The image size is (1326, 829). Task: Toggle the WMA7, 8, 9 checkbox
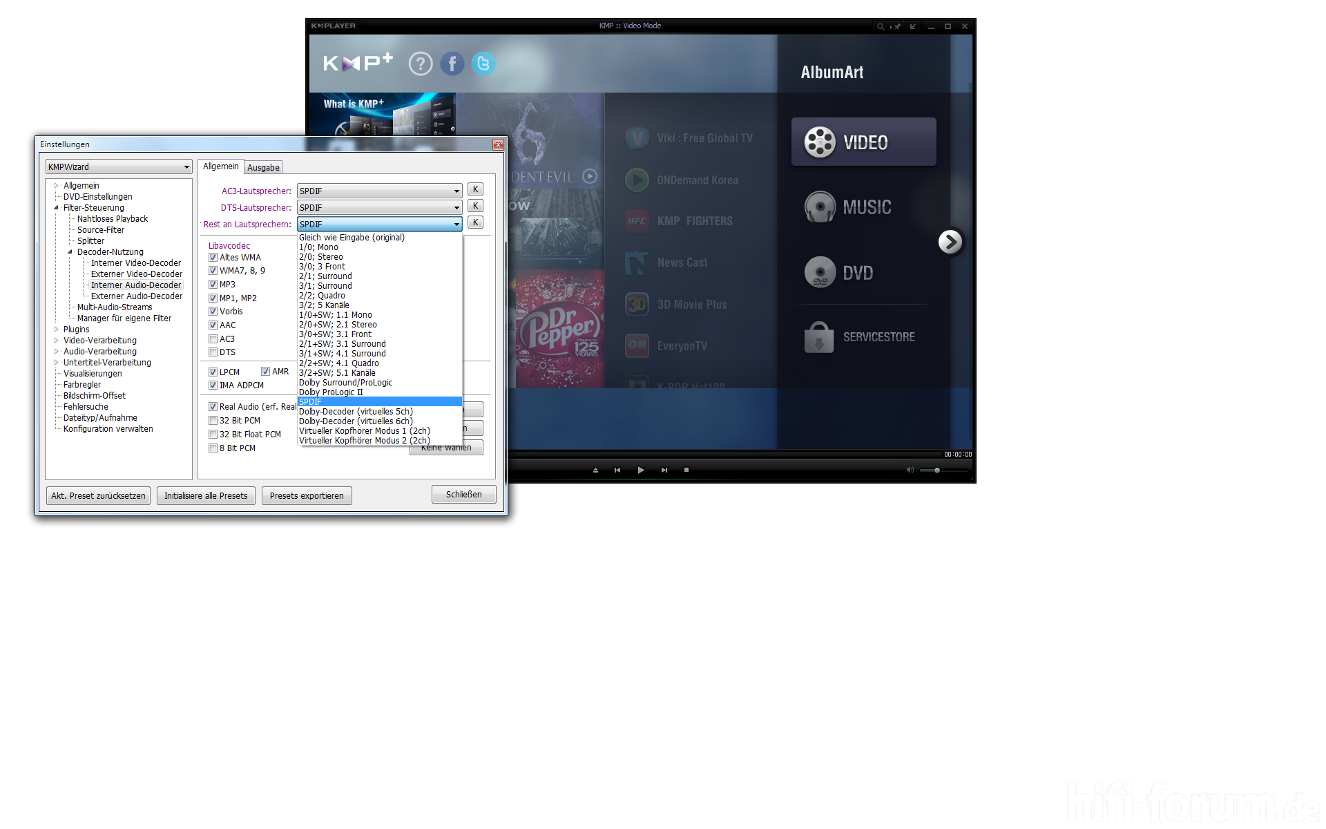point(213,270)
